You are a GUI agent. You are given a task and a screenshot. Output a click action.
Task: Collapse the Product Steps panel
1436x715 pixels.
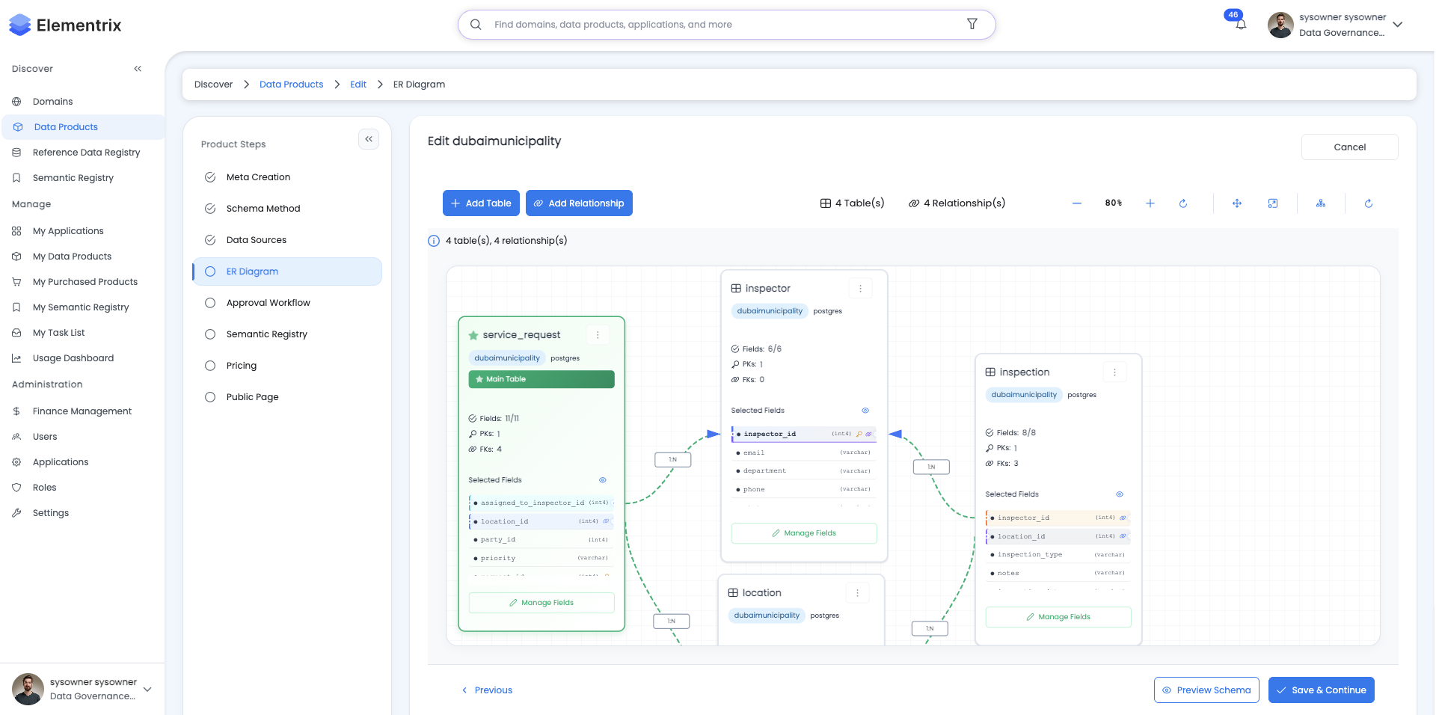point(369,139)
